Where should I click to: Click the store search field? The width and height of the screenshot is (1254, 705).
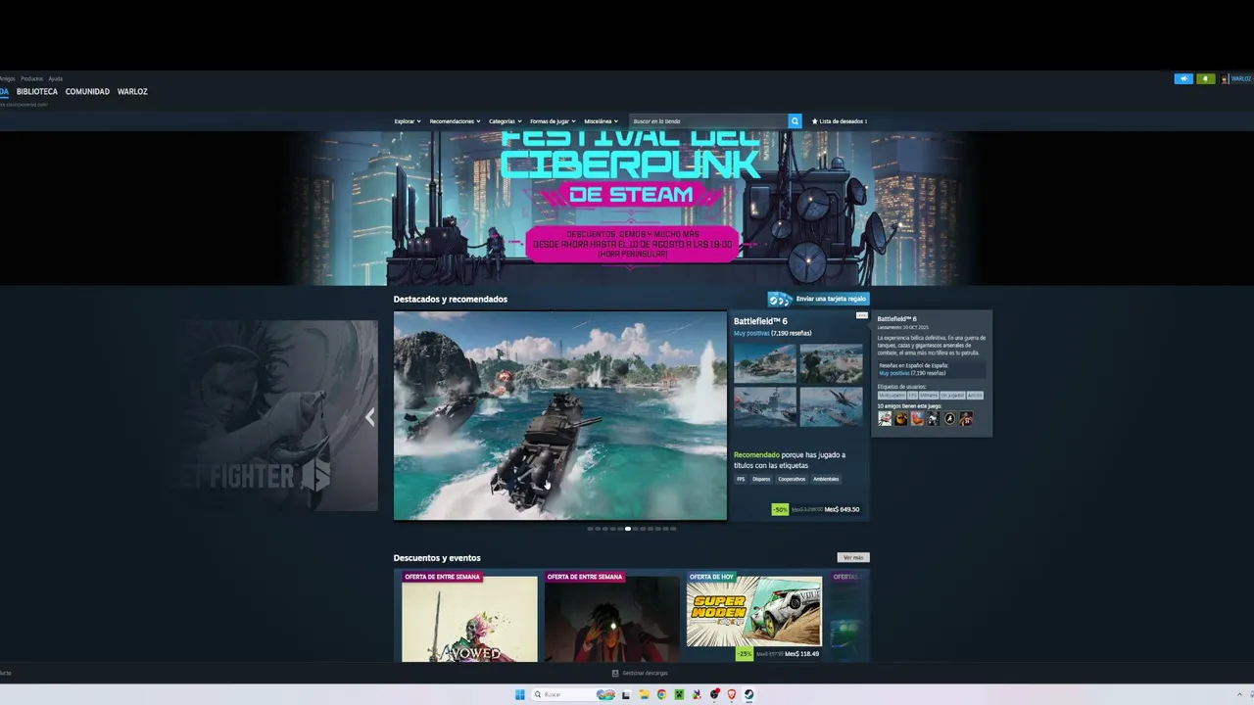pos(708,121)
